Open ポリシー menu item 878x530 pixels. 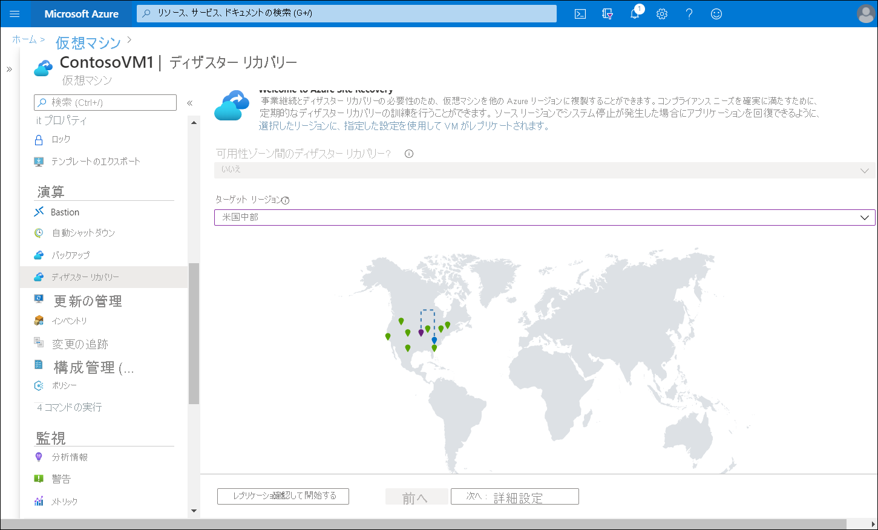(x=64, y=385)
